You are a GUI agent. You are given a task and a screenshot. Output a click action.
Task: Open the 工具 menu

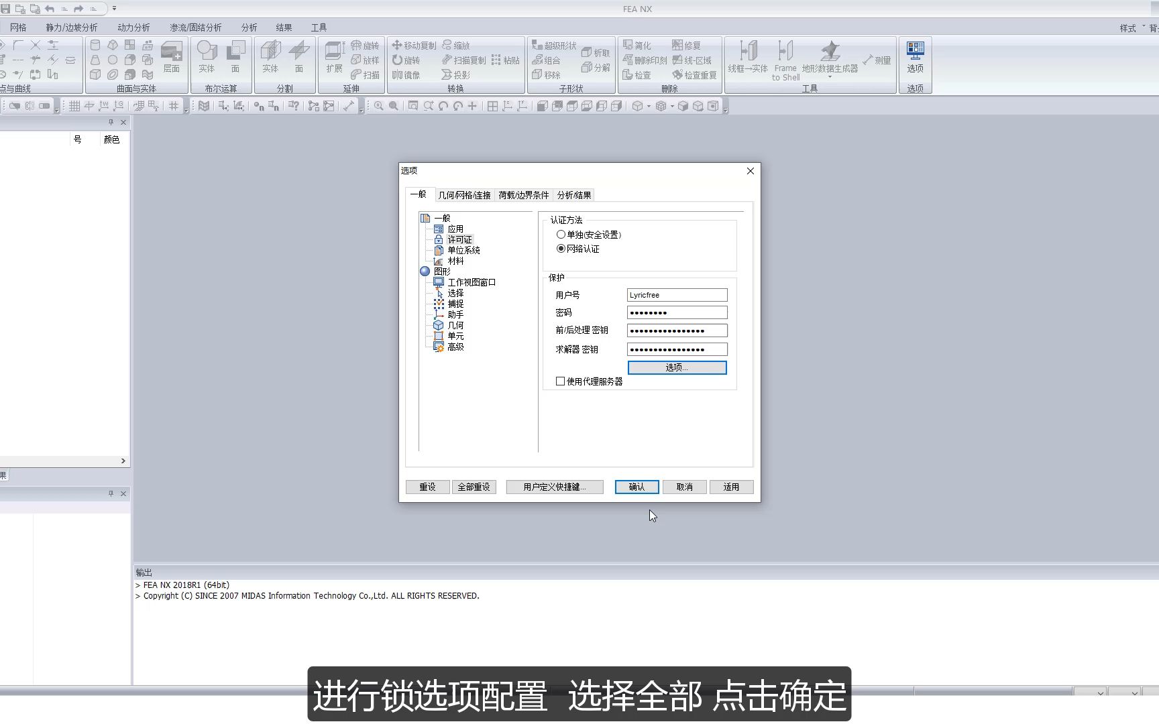[319, 27]
